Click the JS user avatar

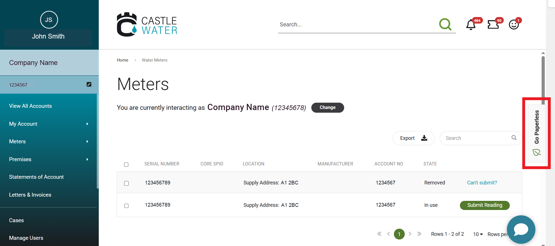click(49, 20)
